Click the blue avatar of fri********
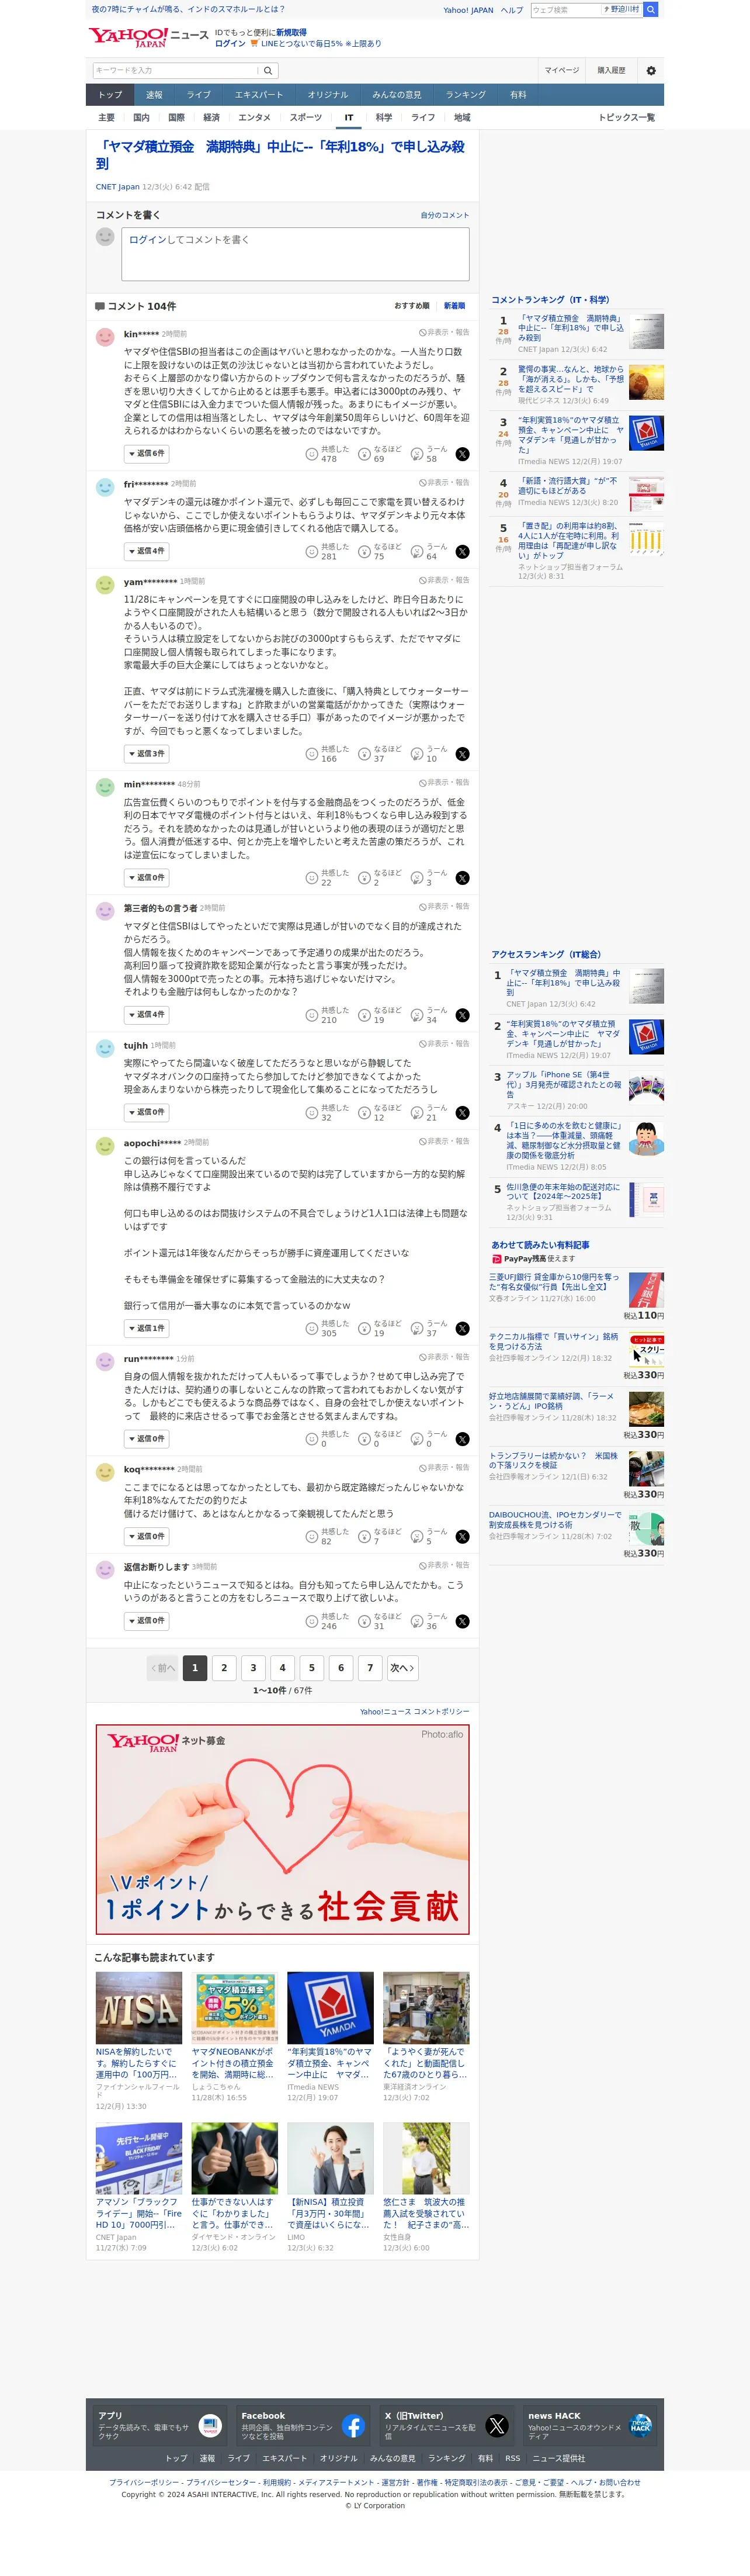 click(x=105, y=487)
